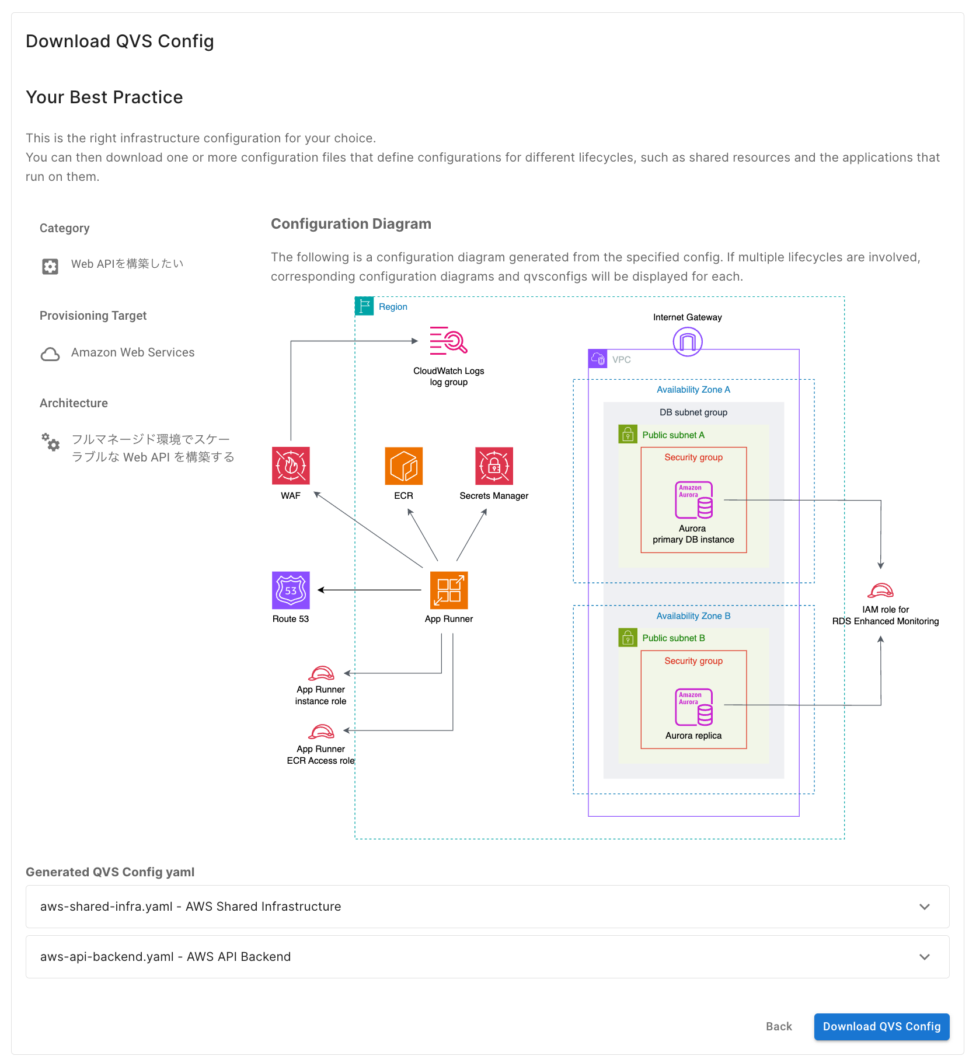Click the VPC icon in the diagram
Image resolution: width=976 pixels, height=1063 pixels.
coord(598,359)
